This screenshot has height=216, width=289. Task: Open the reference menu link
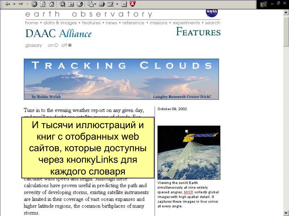click(x=133, y=23)
